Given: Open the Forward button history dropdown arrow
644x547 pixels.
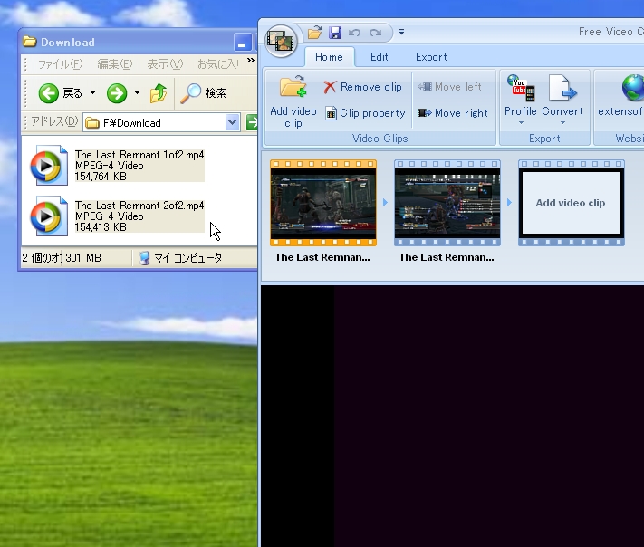Looking at the screenshot, I should coord(137,93).
